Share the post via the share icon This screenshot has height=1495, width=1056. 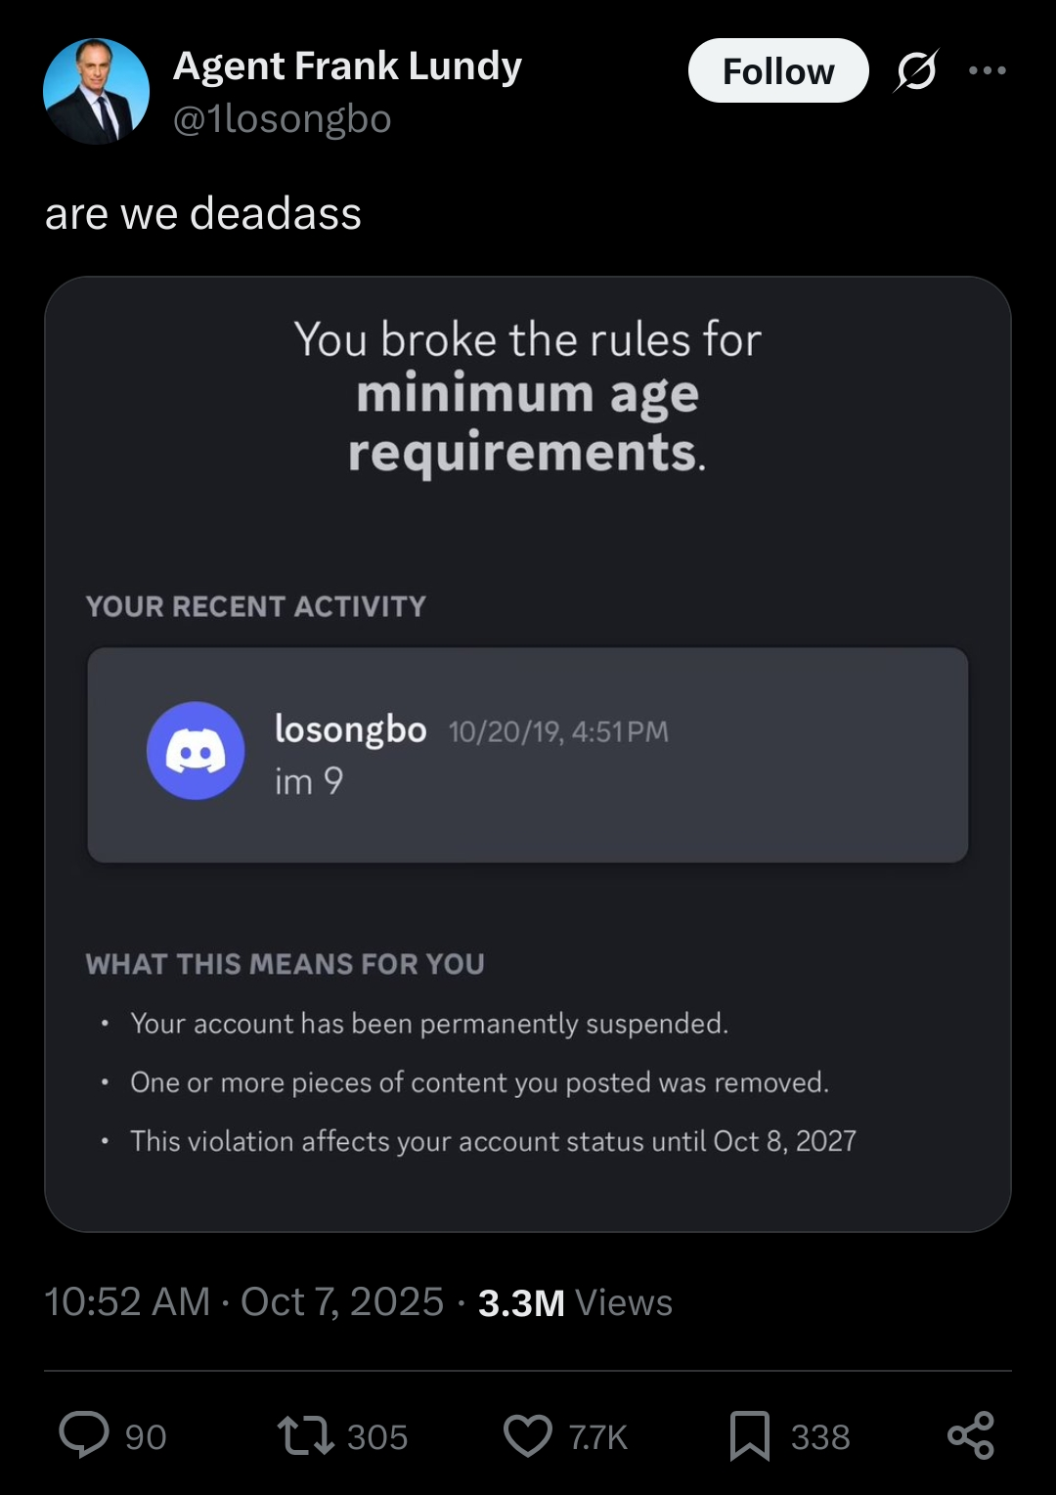pos(971,1435)
